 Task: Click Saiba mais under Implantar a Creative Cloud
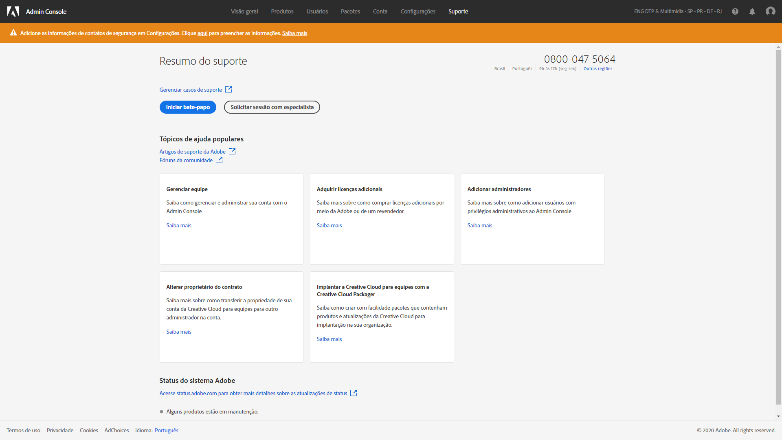point(329,339)
